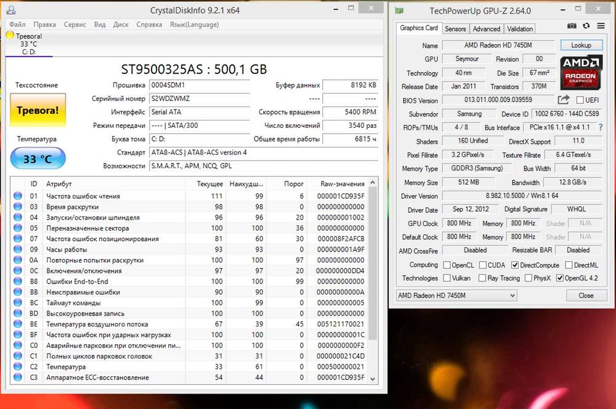Screen dimensions: 616x409
Task: Click the serial number field S2WDZWMZ
Action: (x=200, y=98)
